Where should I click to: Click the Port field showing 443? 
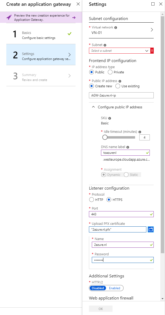click(x=121, y=214)
